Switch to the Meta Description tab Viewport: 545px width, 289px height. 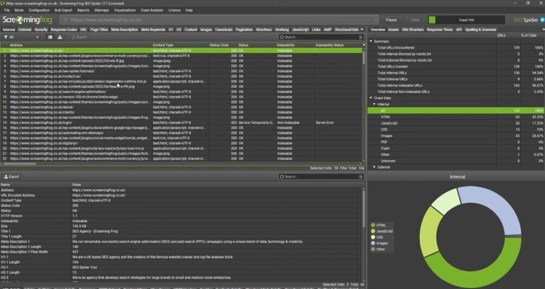(124, 29)
